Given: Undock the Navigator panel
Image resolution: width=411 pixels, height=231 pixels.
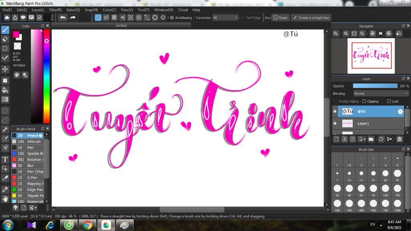Looking at the screenshot, I should [x=403, y=26].
